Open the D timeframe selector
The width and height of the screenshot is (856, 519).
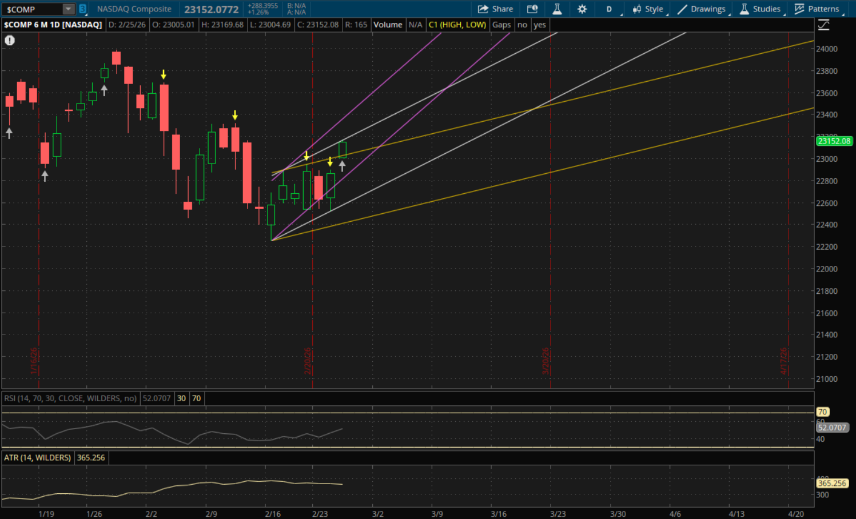(x=609, y=9)
